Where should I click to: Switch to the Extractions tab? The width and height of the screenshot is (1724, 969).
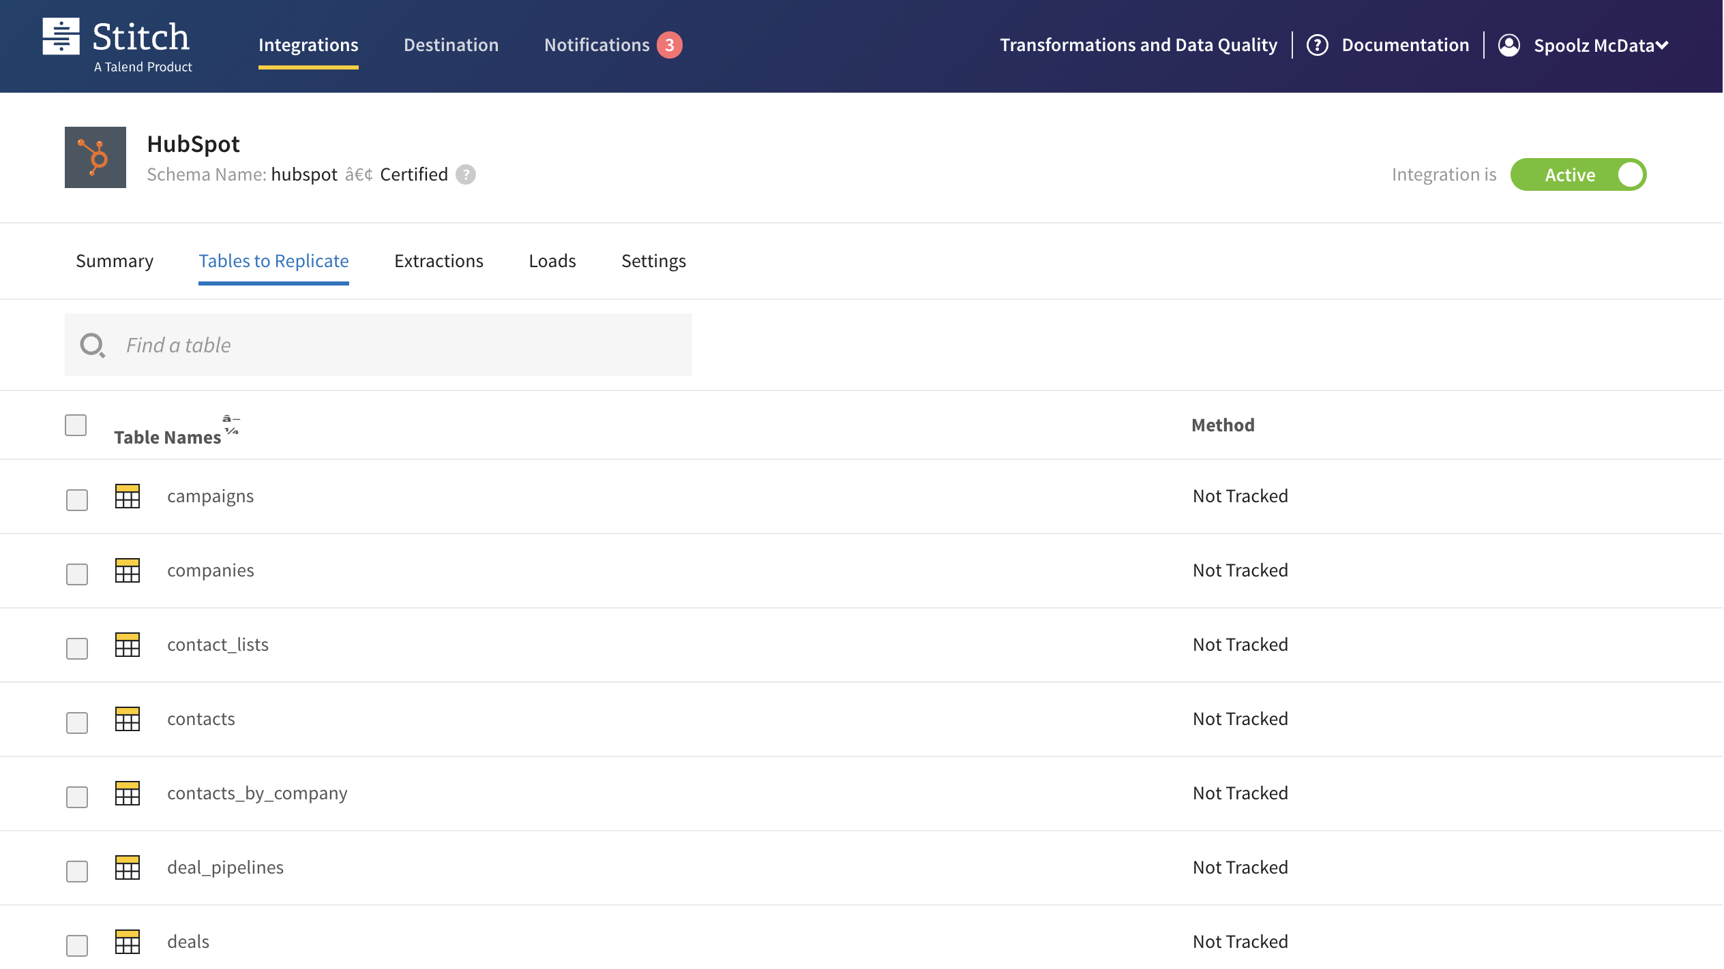pos(439,261)
